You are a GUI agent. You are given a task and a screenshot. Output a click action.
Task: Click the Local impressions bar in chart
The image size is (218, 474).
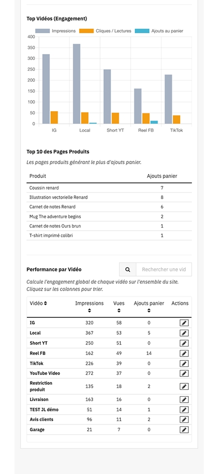pos(77,84)
